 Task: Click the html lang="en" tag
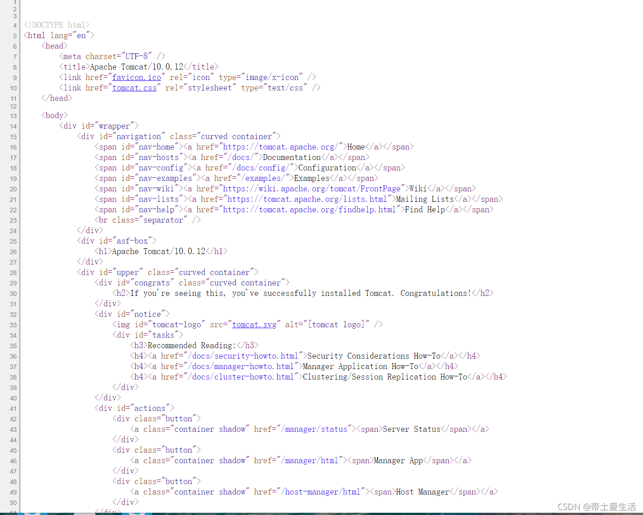59,35
